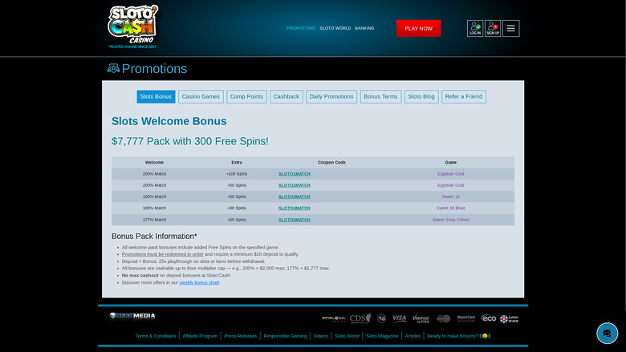The height and width of the screenshot is (352, 626).
Task: Open Sloto Magazine footer link
Action: (382, 336)
